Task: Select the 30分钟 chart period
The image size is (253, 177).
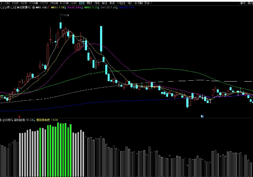Action: pos(54,3)
